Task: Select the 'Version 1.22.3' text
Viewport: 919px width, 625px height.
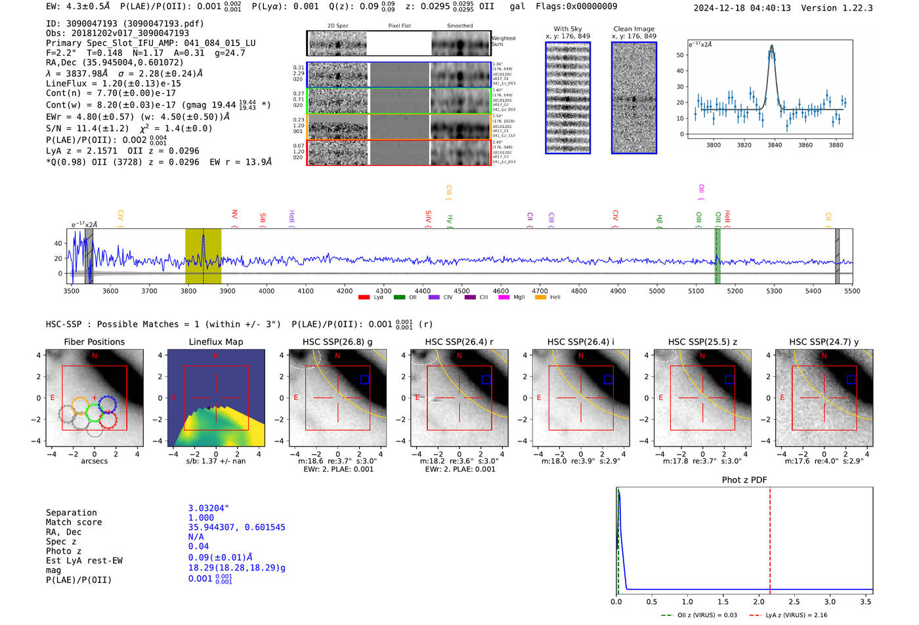Action: click(x=837, y=8)
